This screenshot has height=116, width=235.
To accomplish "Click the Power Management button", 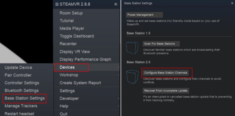I will point(144,15).
